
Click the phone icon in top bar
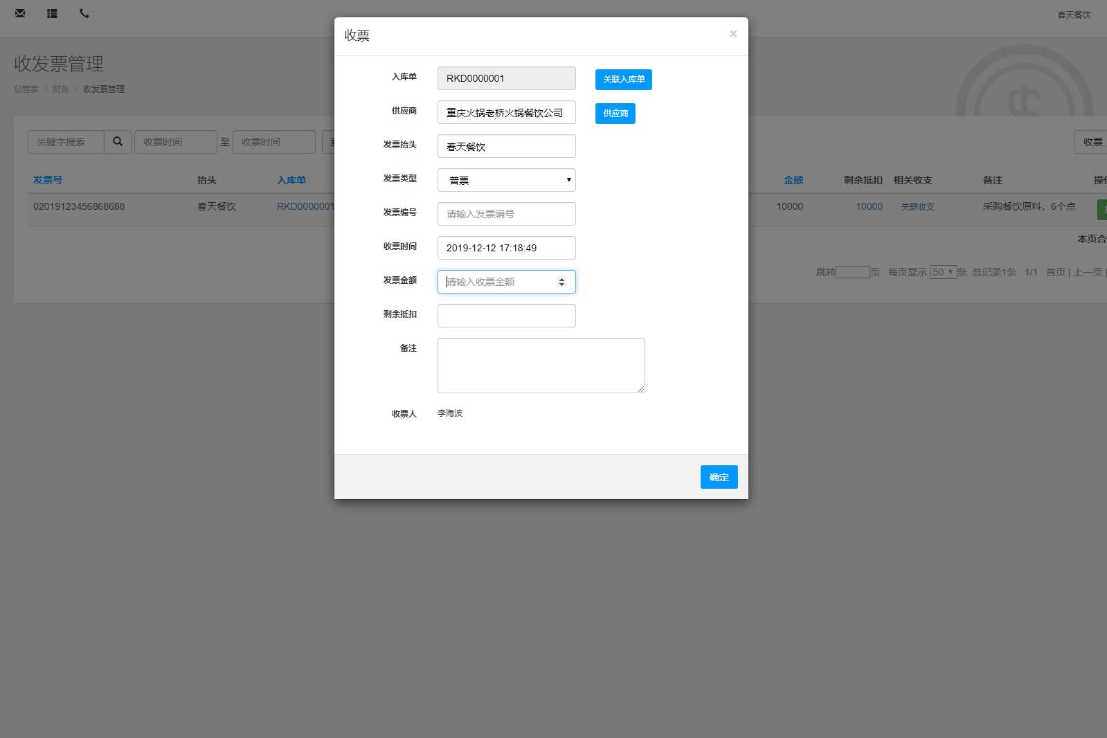(x=84, y=13)
